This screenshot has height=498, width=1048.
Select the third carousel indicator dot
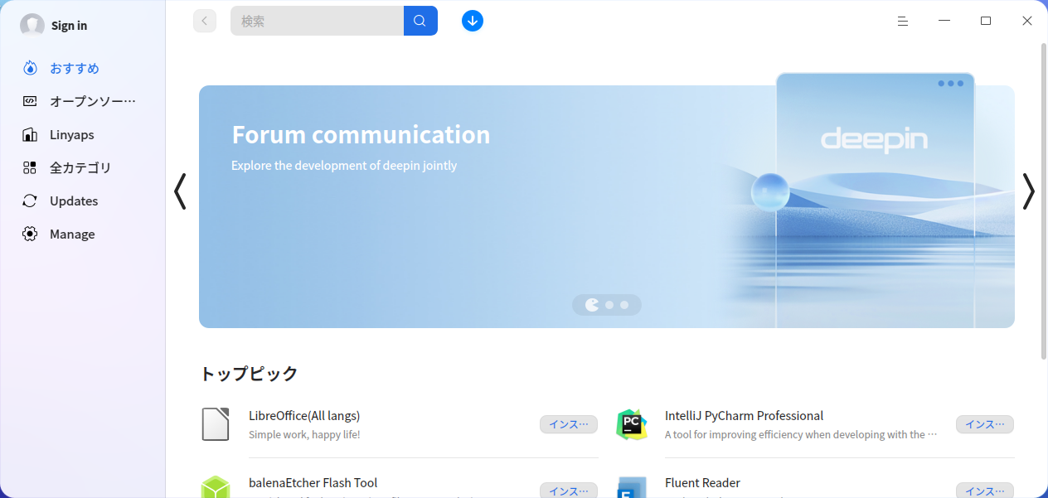624,305
